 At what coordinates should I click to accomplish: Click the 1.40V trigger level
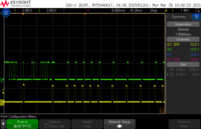[185, 10]
